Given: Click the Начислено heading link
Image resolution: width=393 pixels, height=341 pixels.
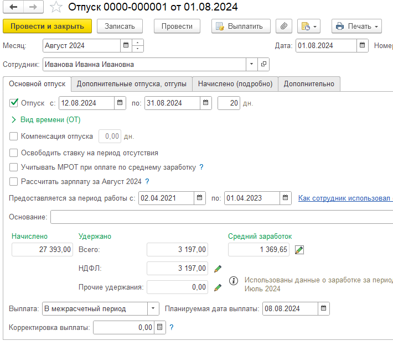Looking at the screenshot, I should click(29, 236).
